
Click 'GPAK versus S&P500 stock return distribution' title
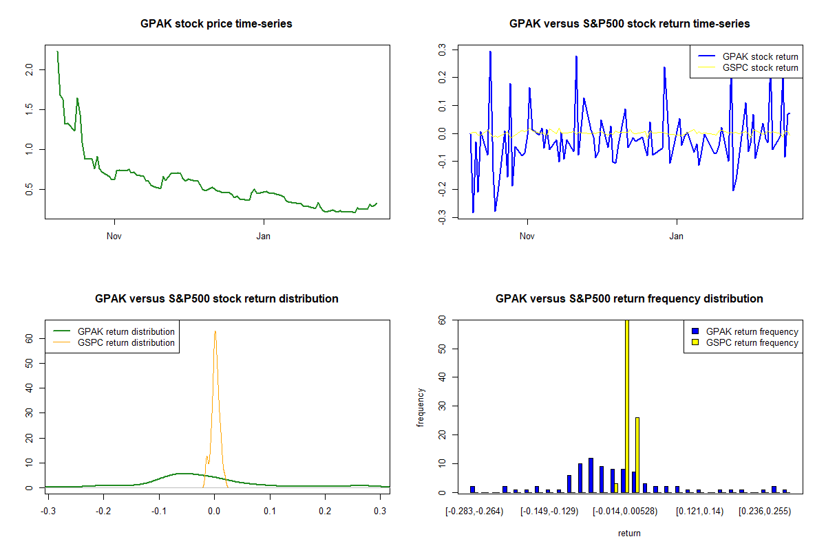(217, 299)
